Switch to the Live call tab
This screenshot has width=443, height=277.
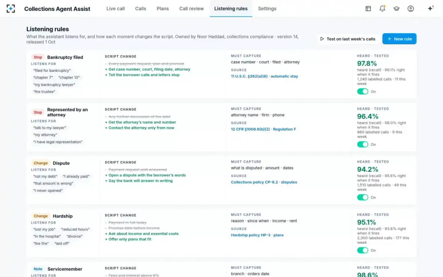(x=116, y=8)
